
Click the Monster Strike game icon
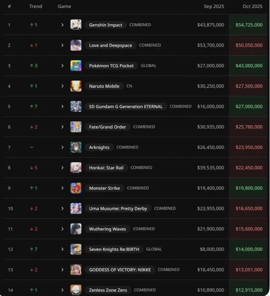76,188
